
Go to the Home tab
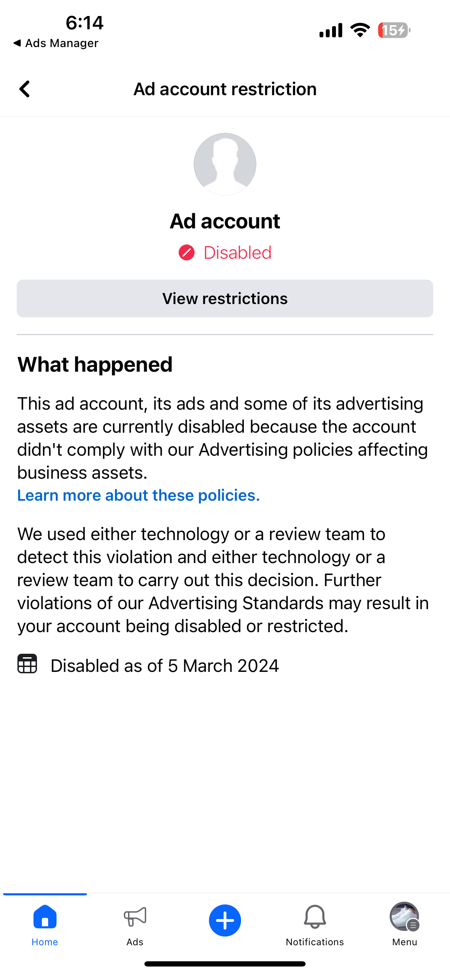[45, 925]
